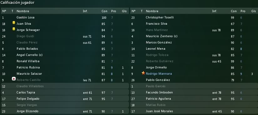
Task: Select substitute Facundo Imboden row
Action: tap(194, 92)
